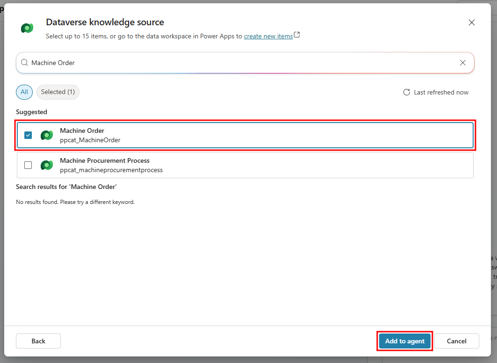Clear the Machine Order search text
Image resolution: width=497 pixels, height=363 pixels.
coord(463,63)
